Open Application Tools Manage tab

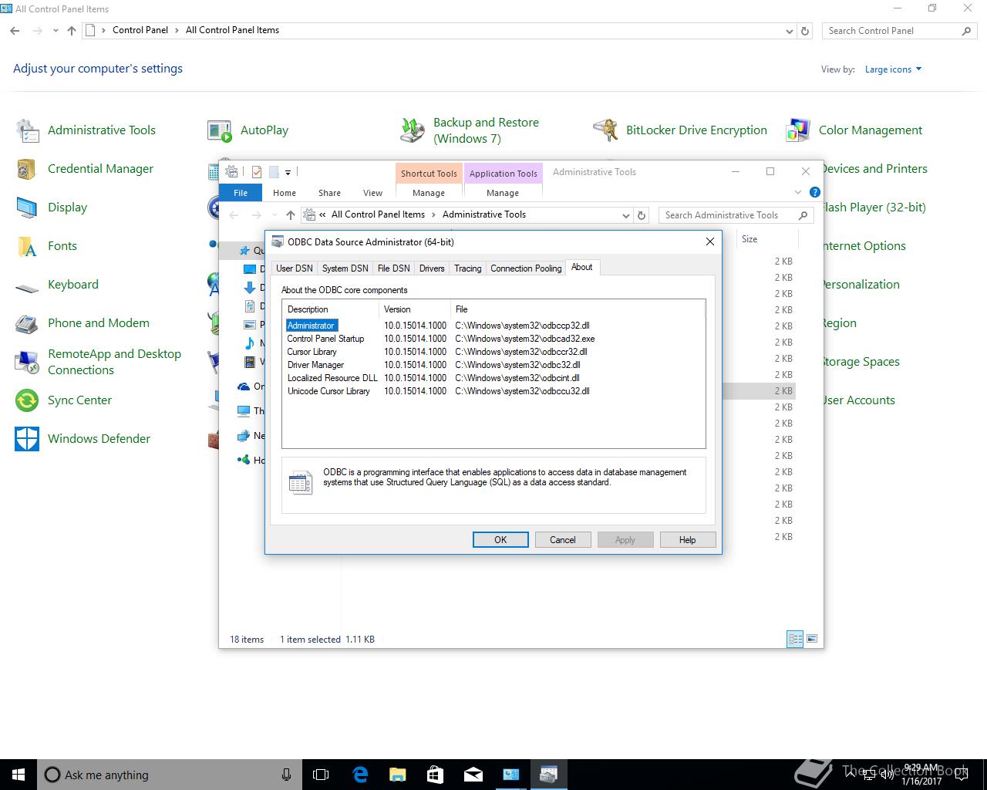coord(503,193)
